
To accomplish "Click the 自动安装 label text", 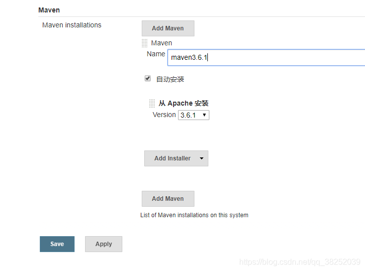I will (x=170, y=79).
